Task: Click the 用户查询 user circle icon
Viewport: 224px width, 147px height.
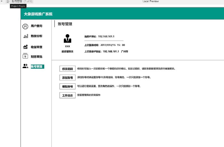Action: click(25, 27)
